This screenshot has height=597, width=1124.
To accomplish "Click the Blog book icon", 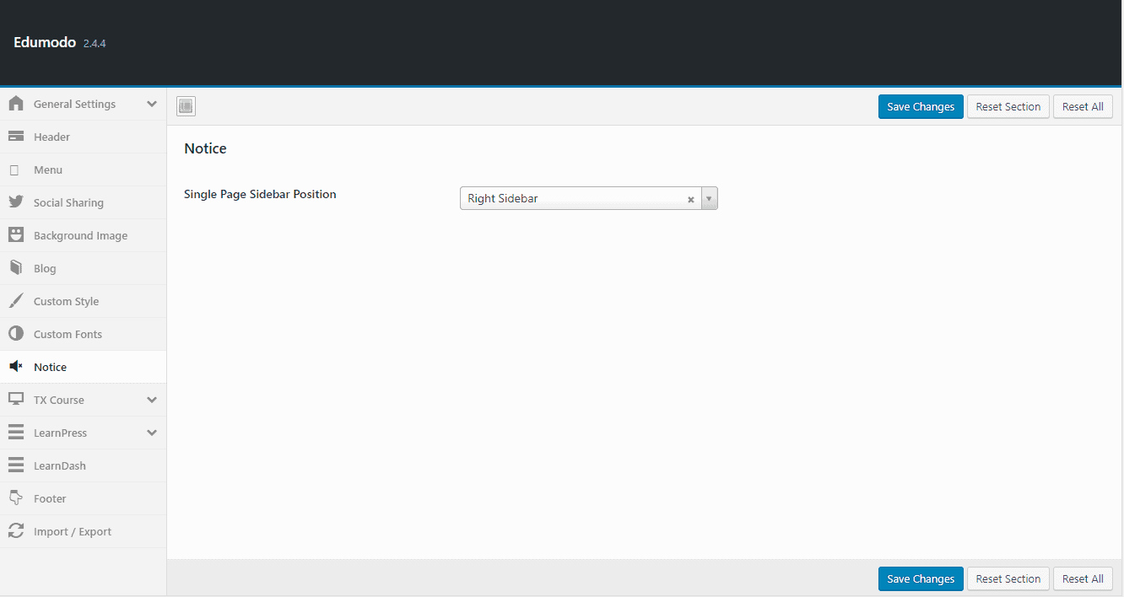I will coord(16,268).
